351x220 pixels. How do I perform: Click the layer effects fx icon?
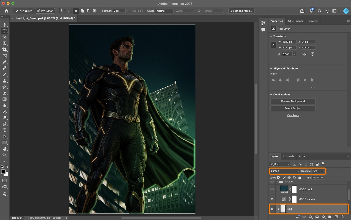(x=310, y=217)
